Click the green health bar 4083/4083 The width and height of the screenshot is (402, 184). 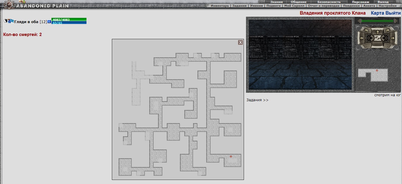[69, 20]
